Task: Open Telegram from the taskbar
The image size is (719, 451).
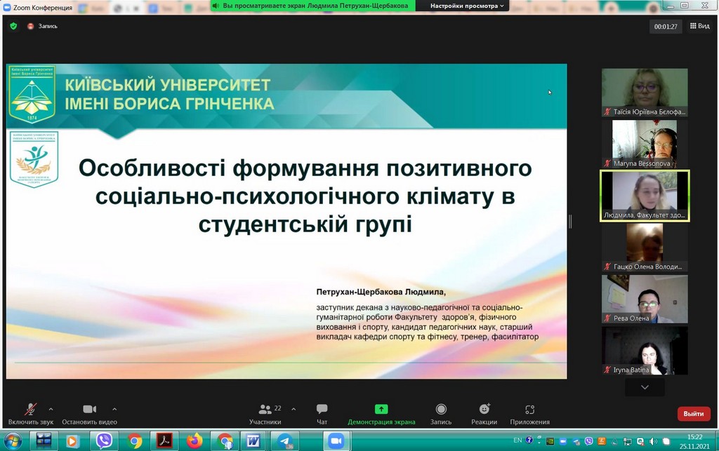Action: 285,440
